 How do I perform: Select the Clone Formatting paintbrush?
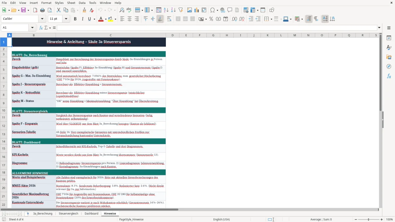(x=84, y=10)
